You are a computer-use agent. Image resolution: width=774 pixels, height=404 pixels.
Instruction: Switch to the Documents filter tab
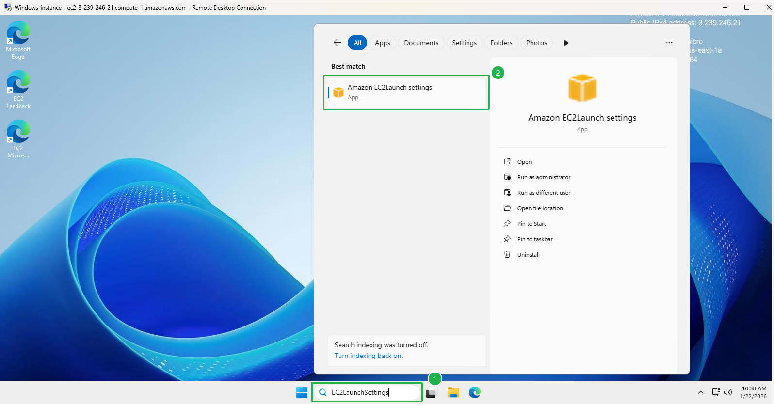[421, 43]
